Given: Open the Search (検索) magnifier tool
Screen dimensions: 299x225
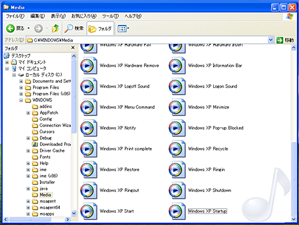Looking at the screenshot, I should click(74, 29).
